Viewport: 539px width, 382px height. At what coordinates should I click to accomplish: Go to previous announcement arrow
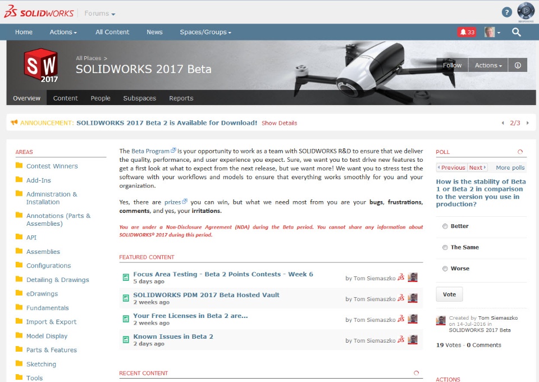click(x=503, y=123)
